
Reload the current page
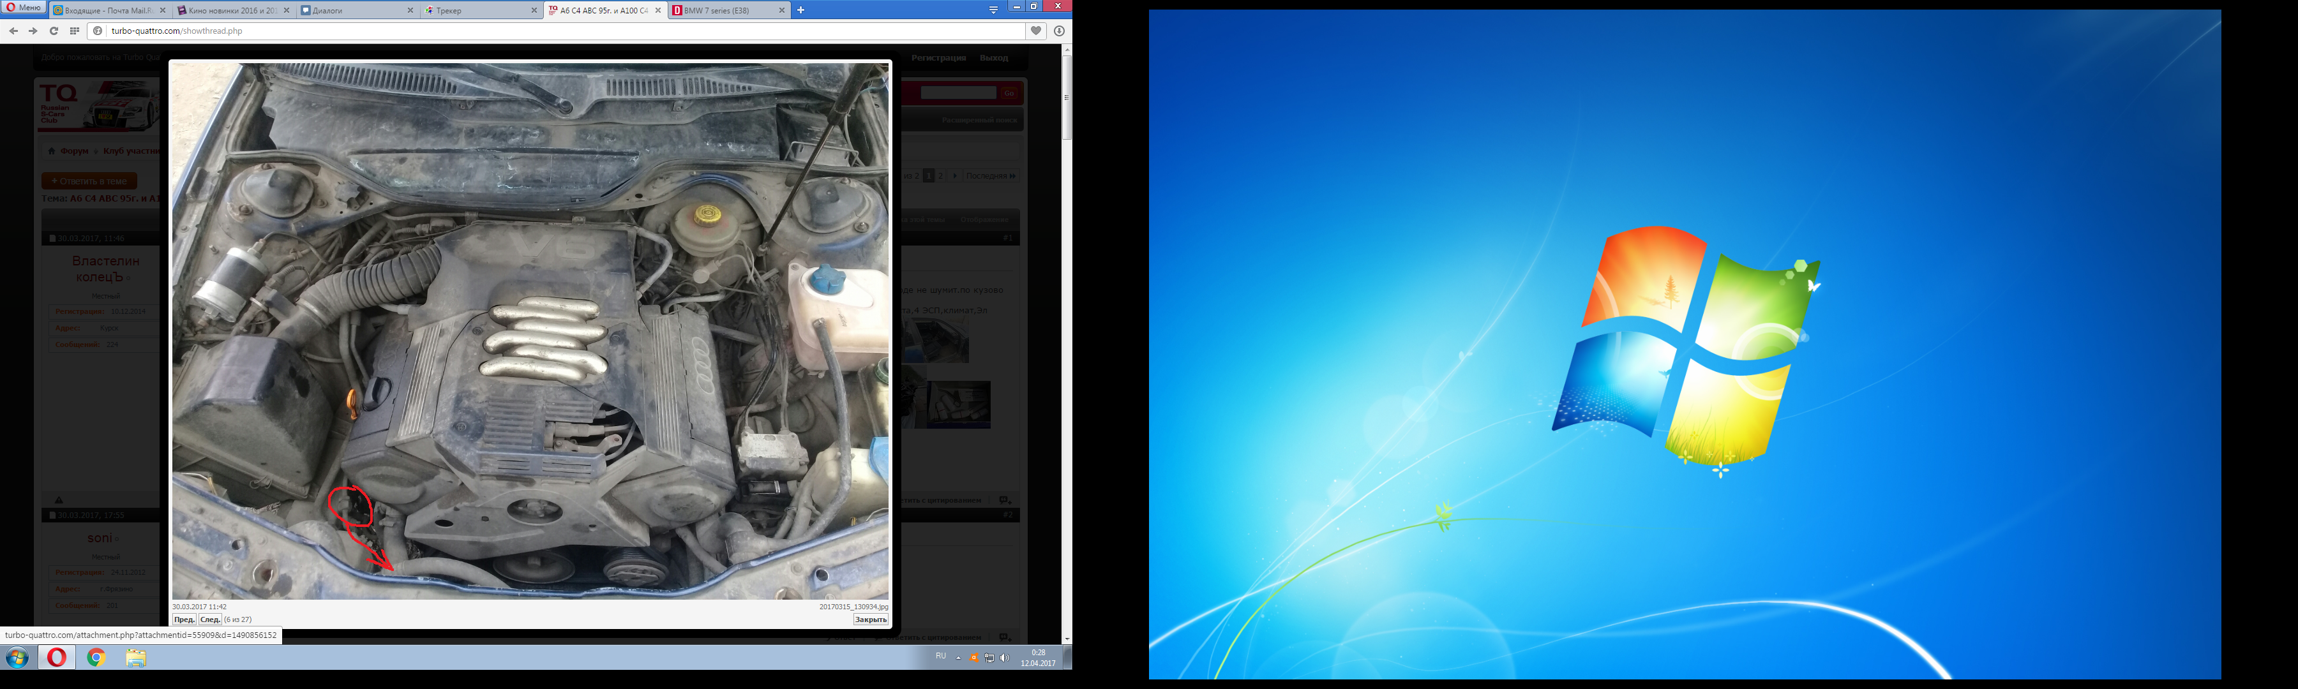click(54, 31)
